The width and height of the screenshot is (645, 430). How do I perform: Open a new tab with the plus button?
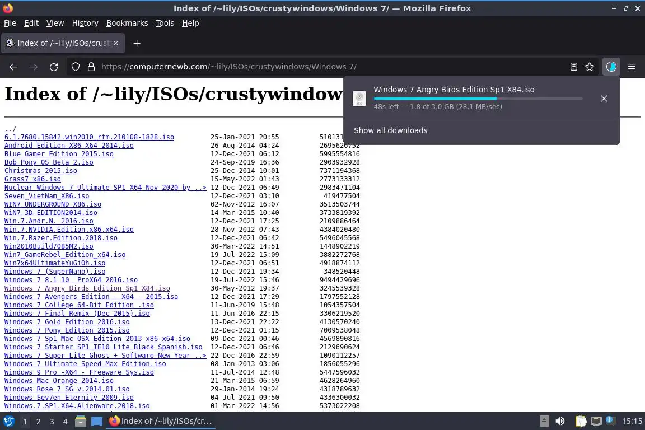[x=137, y=43]
